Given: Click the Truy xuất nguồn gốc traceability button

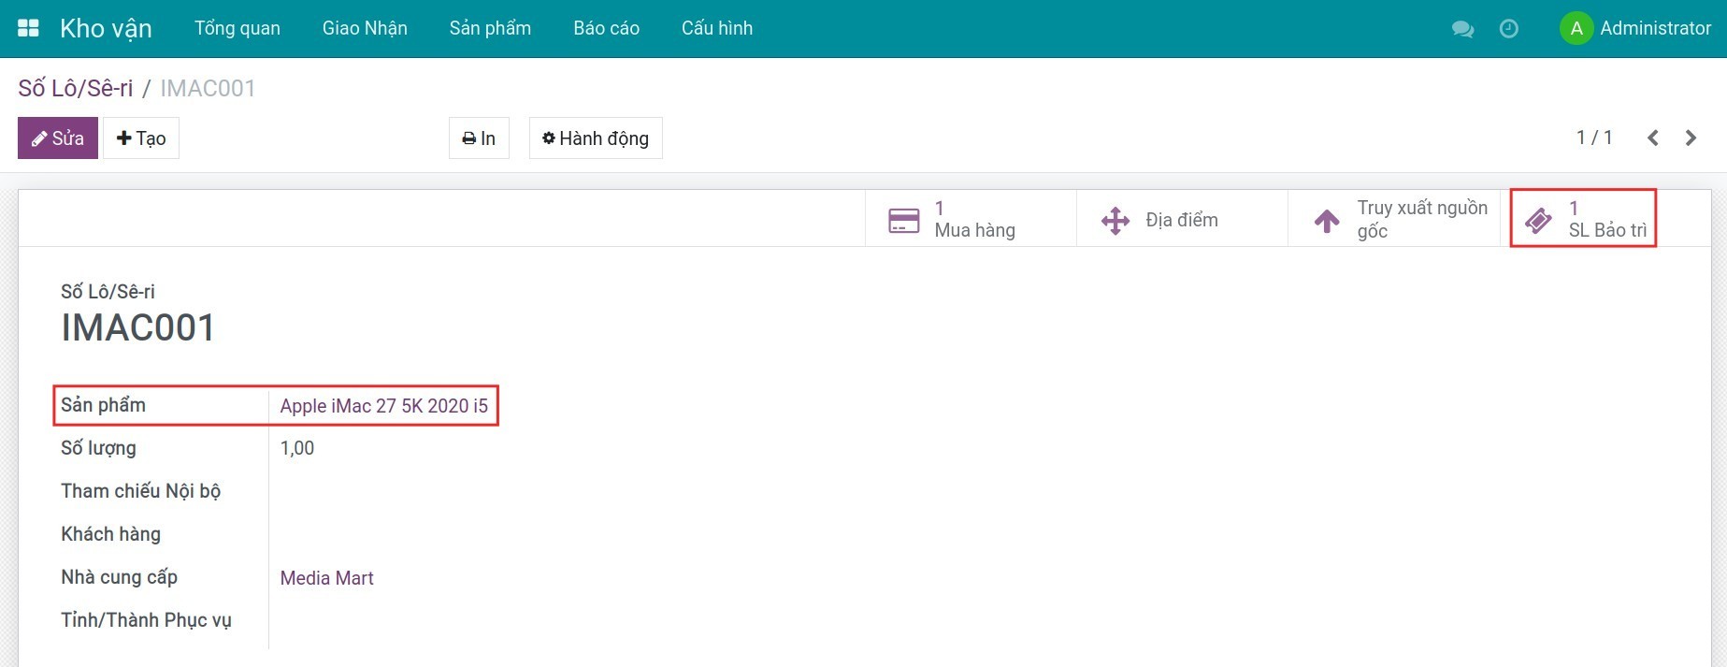Looking at the screenshot, I should tap(1393, 220).
